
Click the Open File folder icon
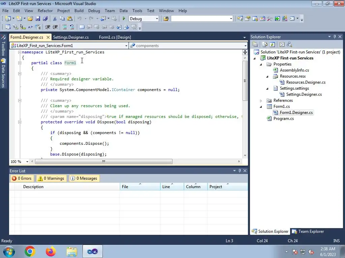(30, 19)
